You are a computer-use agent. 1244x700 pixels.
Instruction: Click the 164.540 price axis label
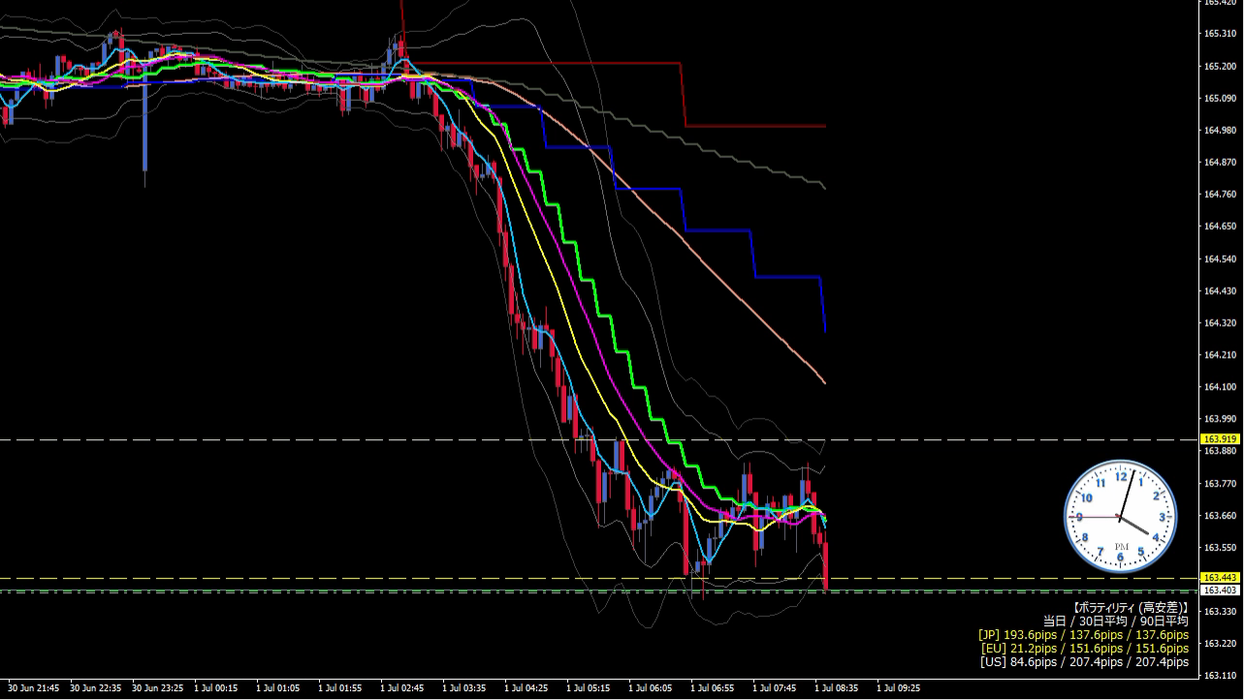point(1220,259)
